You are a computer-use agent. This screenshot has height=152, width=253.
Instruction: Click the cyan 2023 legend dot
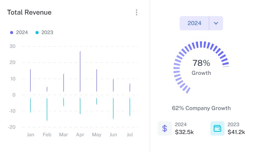tap(37, 33)
